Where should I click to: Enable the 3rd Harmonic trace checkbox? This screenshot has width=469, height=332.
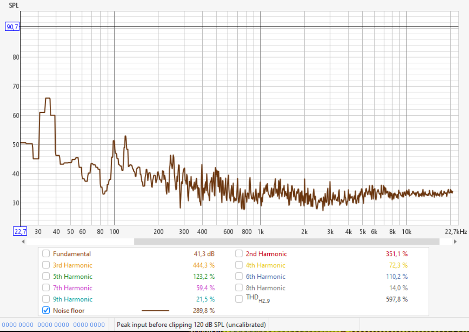click(46, 265)
